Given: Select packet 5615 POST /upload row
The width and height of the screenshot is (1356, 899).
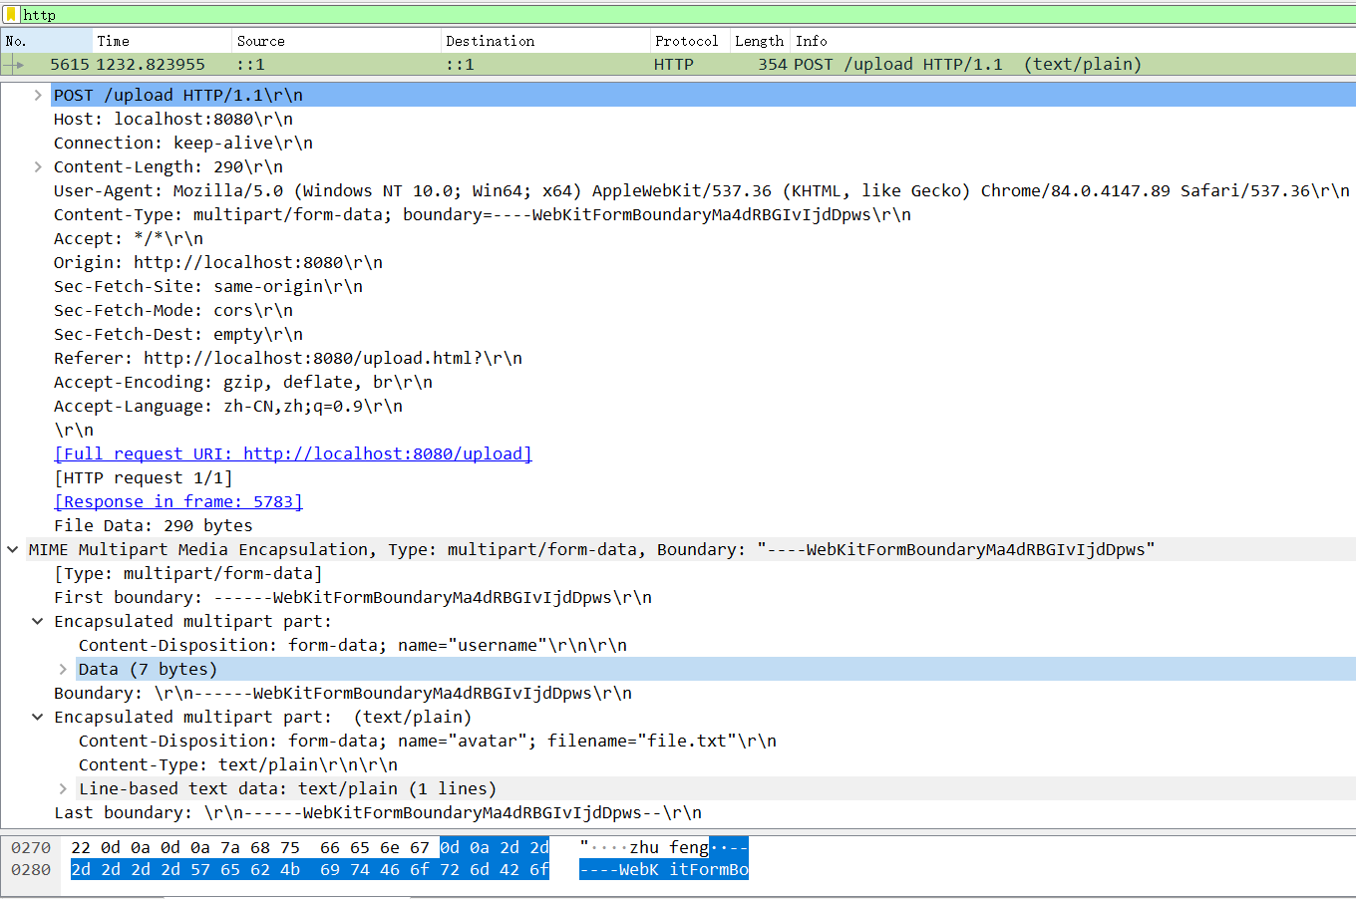Looking at the screenshot, I should 598,64.
